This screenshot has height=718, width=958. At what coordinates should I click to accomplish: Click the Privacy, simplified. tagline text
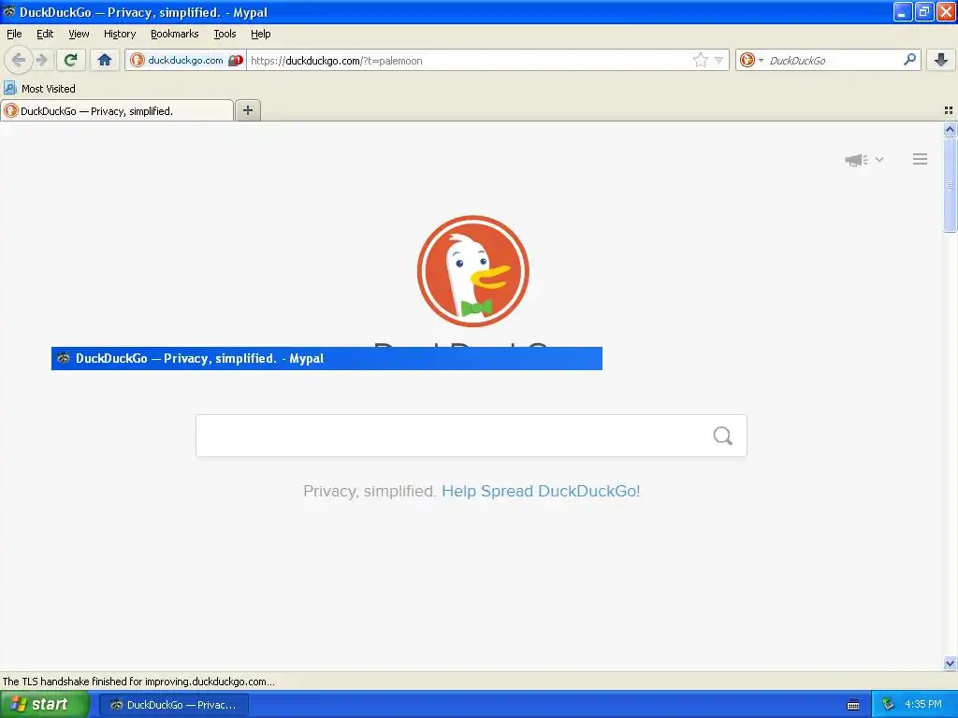click(x=370, y=491)
